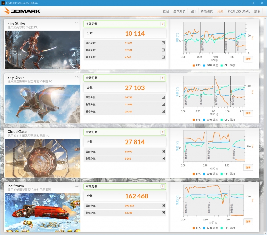The width and height of the screenshot is (267, 235).
Task: Expand Sky Diver physics score 11 976
Action: click(163, 104)
